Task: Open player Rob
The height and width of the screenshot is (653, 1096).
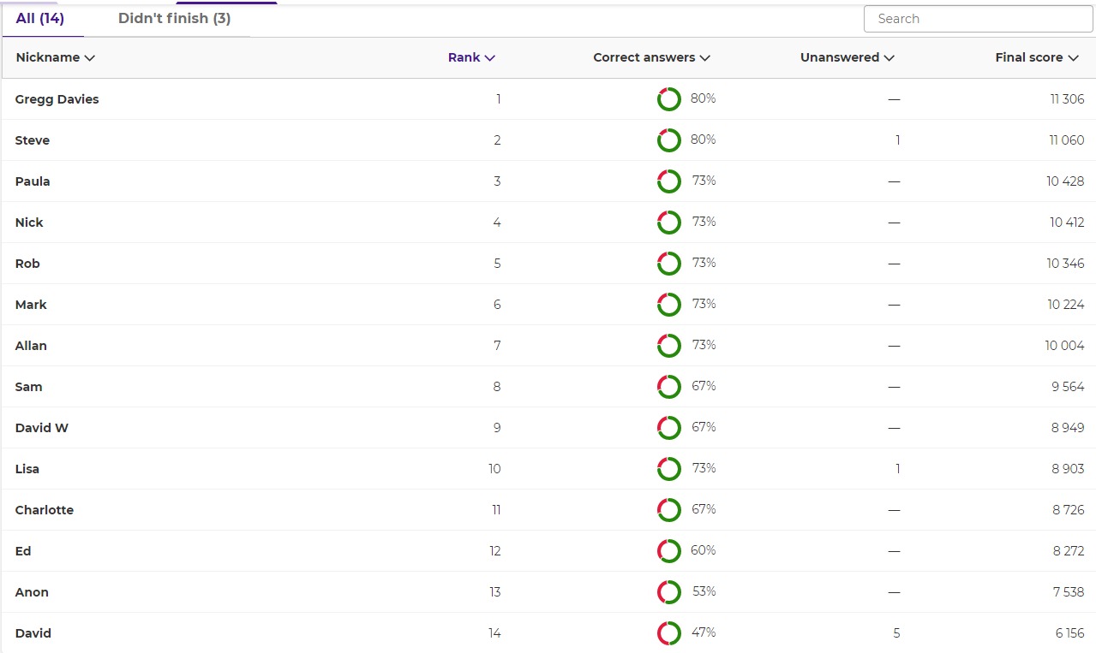Action: pos(27,264)
